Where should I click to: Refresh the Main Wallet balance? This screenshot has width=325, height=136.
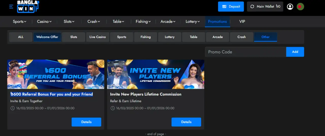(x=252, y=7)
